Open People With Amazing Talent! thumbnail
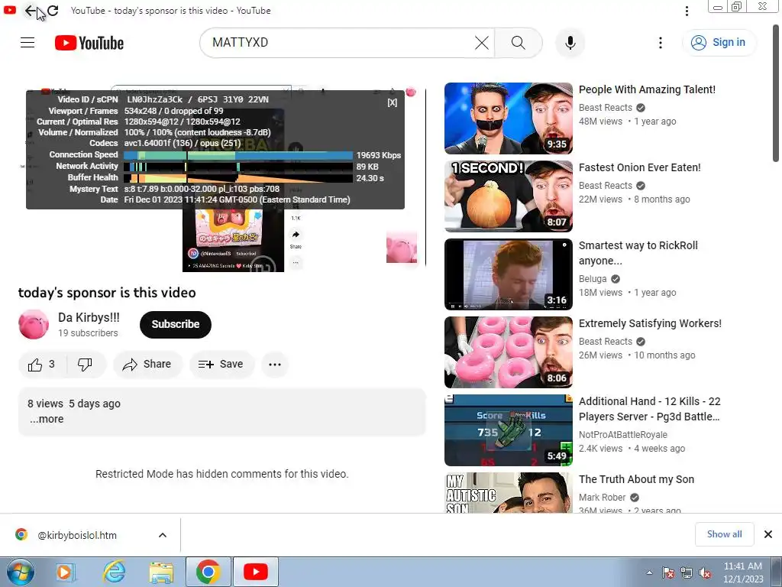The image size is (782, 587). point(508,118)
